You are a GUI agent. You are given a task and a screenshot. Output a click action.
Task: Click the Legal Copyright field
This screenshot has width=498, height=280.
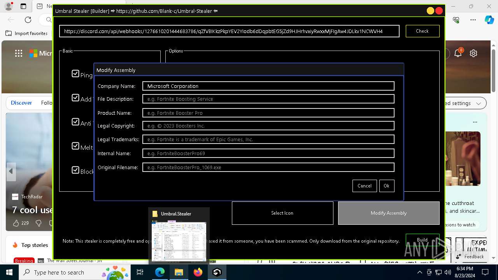[268, 126]
